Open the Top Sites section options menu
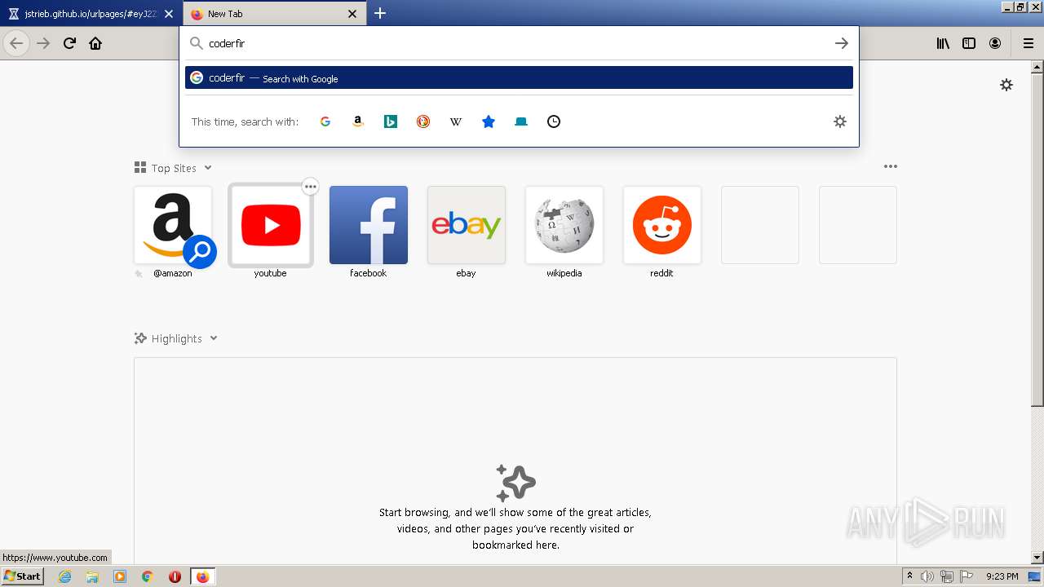 (891, 166)
